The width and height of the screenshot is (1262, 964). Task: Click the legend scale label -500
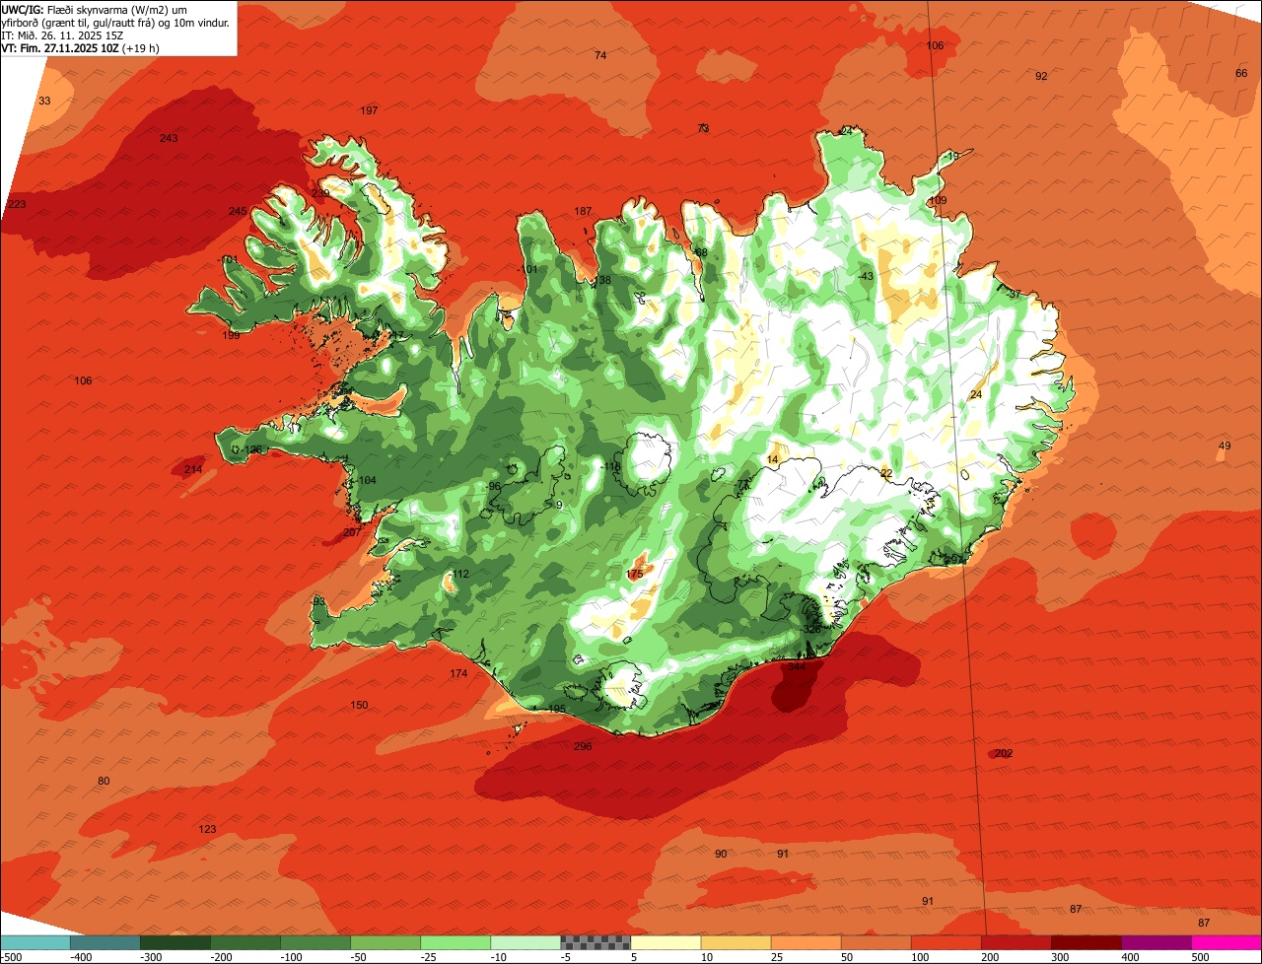click(x=11, y=957)
